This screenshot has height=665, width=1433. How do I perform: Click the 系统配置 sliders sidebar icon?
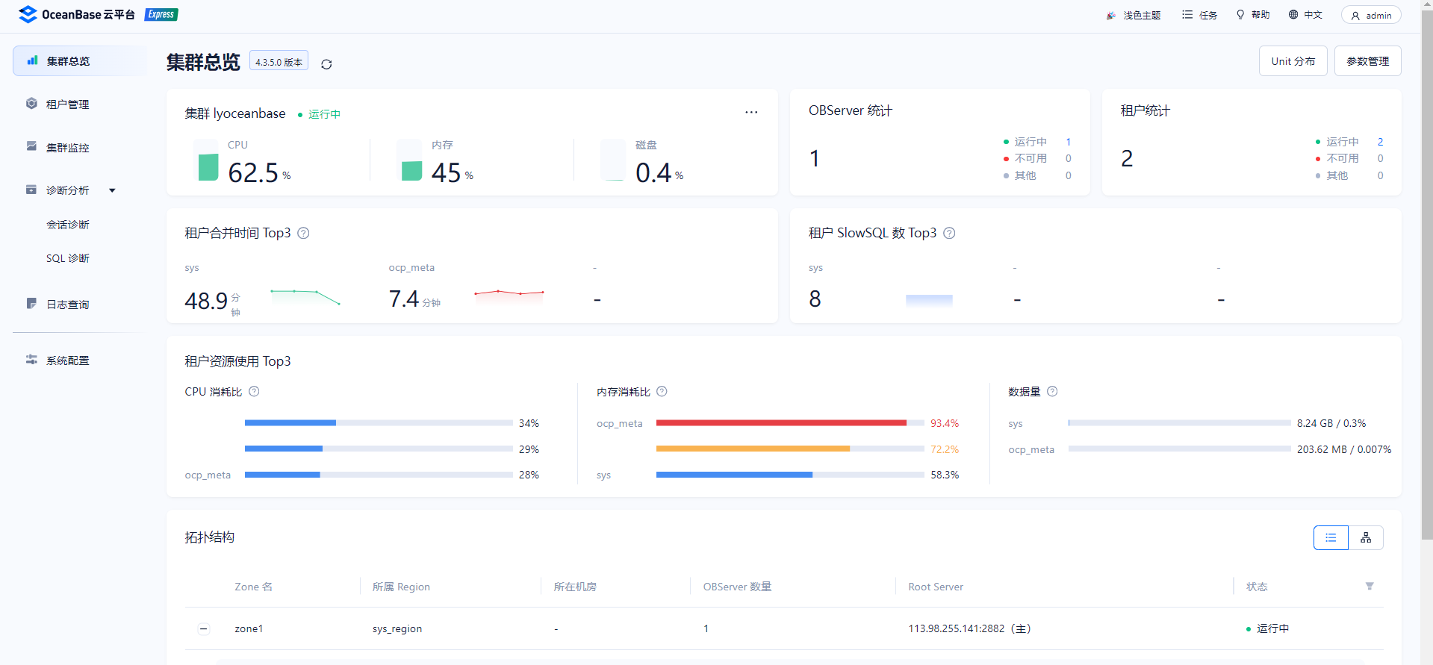[31, 360]
